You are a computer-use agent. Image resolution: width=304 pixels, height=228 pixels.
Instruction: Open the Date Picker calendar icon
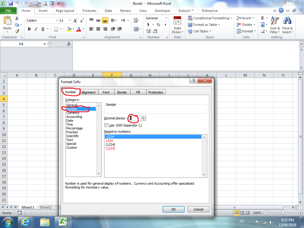coord(177,20)
